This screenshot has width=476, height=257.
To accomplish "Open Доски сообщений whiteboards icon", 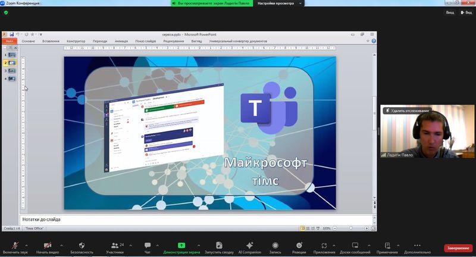I will (355, 245).
